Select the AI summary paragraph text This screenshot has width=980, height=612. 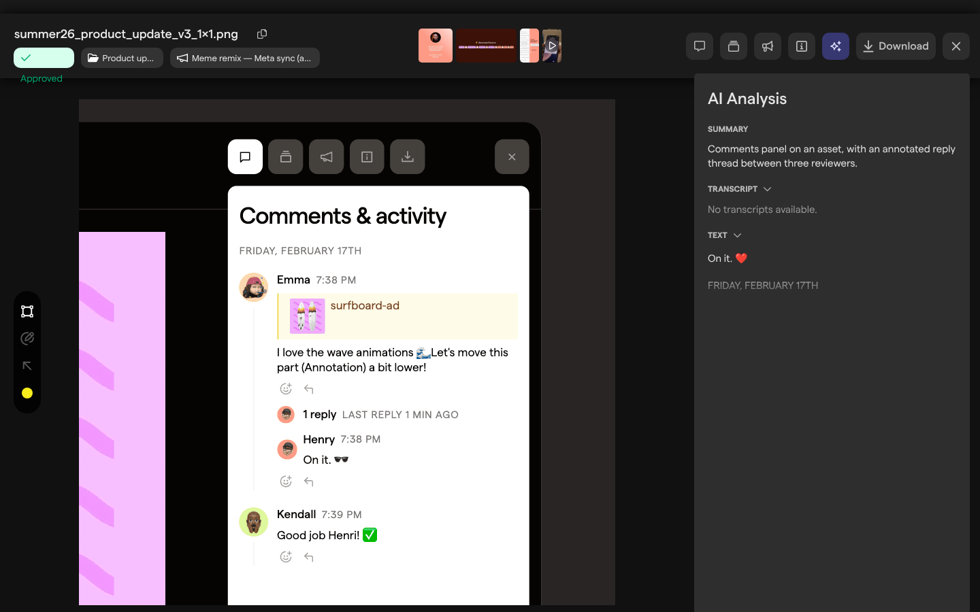(x=832, y=156)
